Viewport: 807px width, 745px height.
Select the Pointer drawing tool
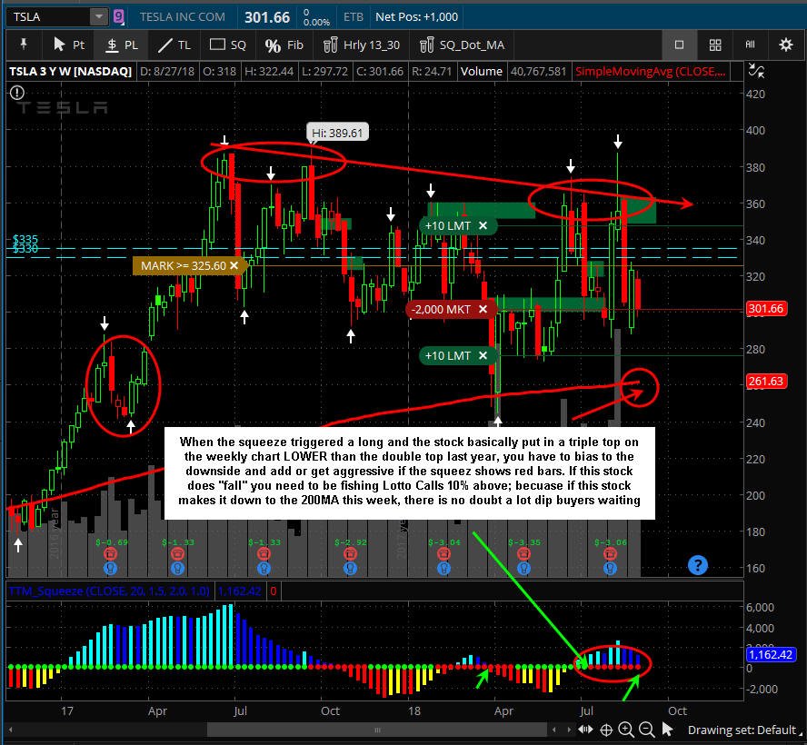click(x=69, y=45)
